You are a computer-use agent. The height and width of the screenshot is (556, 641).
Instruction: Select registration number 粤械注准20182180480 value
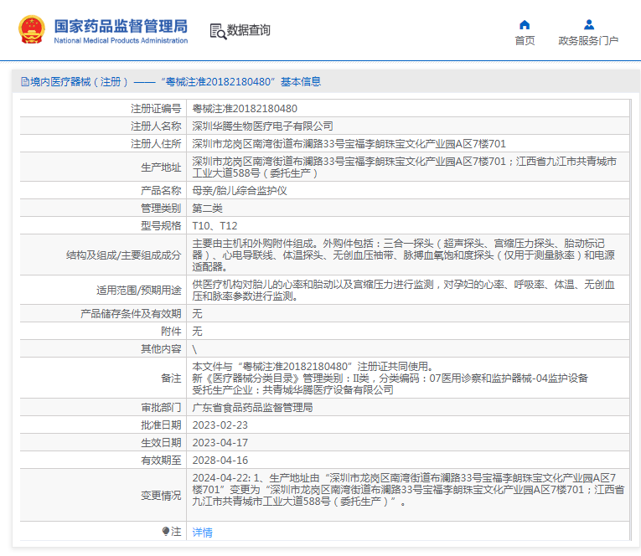click(x=245, y=109)
